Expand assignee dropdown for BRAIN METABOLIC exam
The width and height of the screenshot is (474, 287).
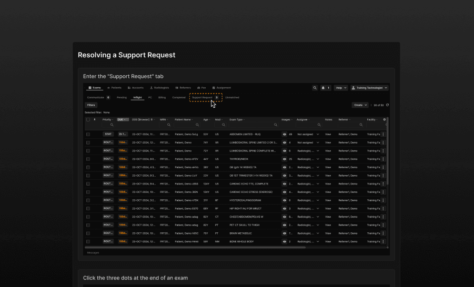[318, 233]
